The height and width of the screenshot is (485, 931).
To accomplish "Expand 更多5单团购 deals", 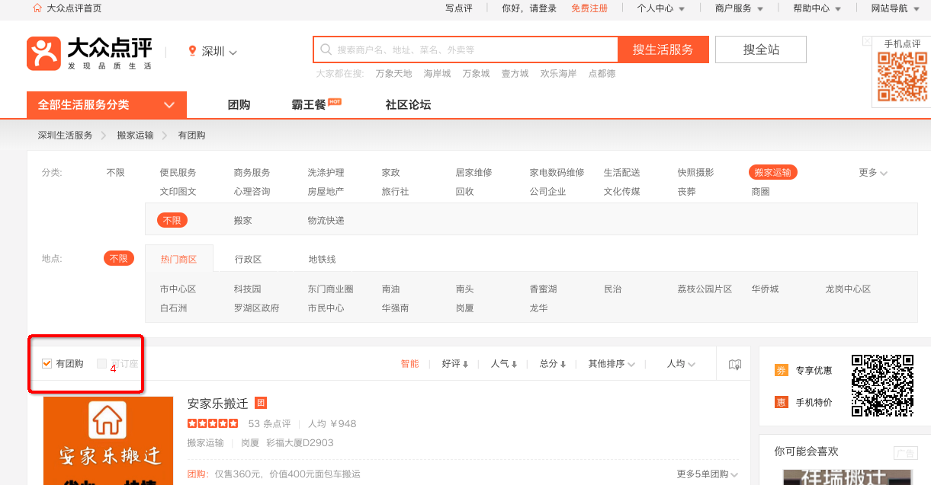I will 708,474.
